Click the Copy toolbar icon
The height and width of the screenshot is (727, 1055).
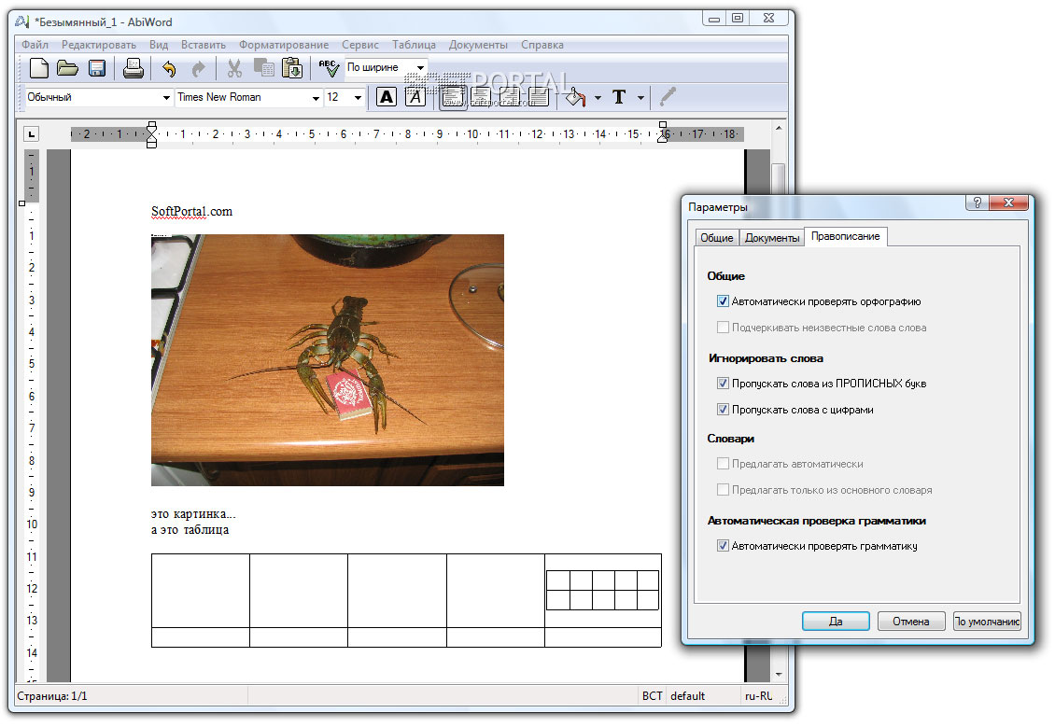(x=263, y=67)
